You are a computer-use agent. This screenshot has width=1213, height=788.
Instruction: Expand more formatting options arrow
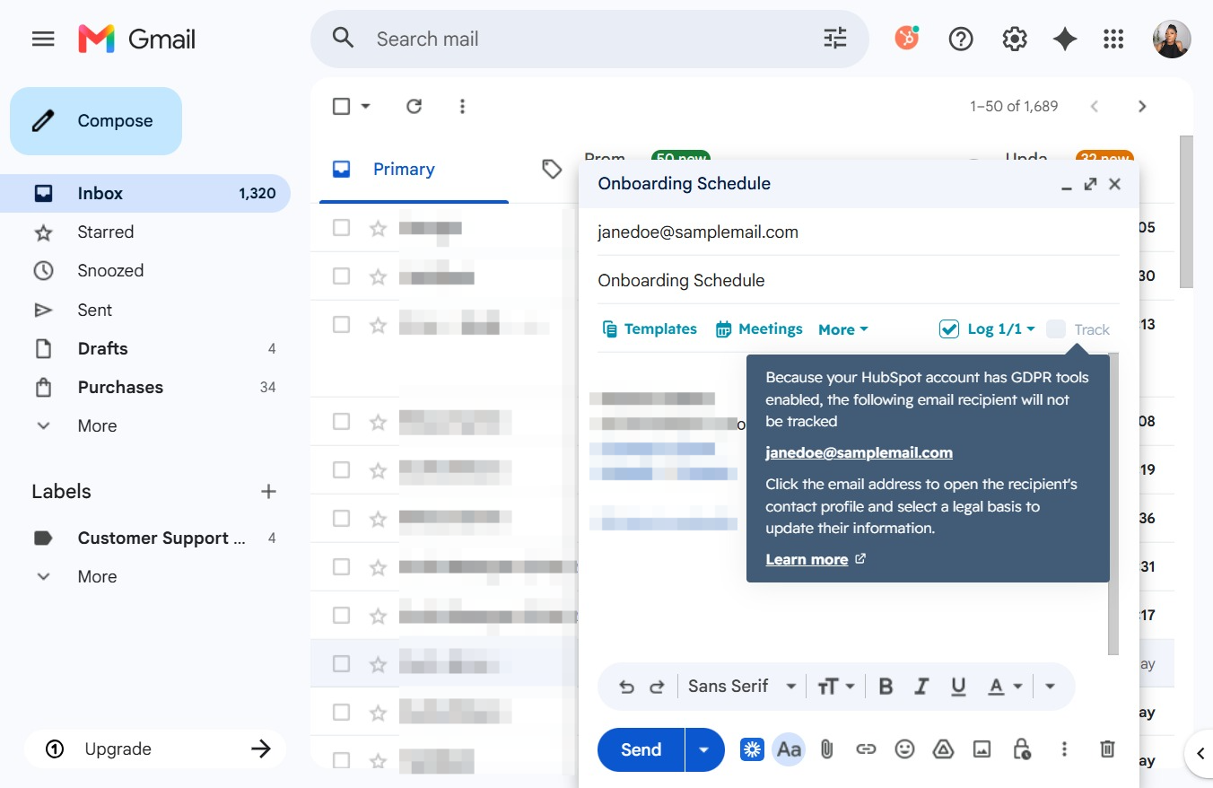pos(1050,687)
